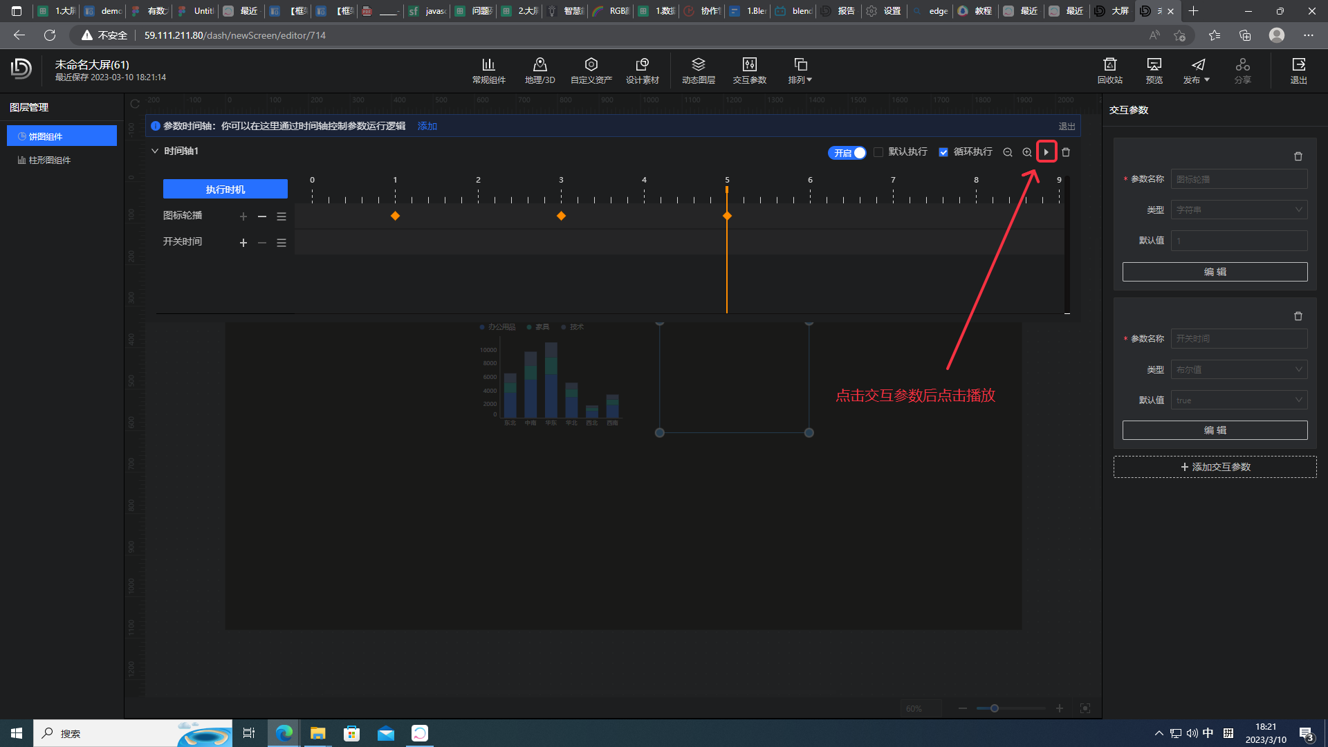The height and width of the screenshot is (747, 1328).
Task: Open 类型 dropdown showing 字符串
Action: pos(1239,210)
